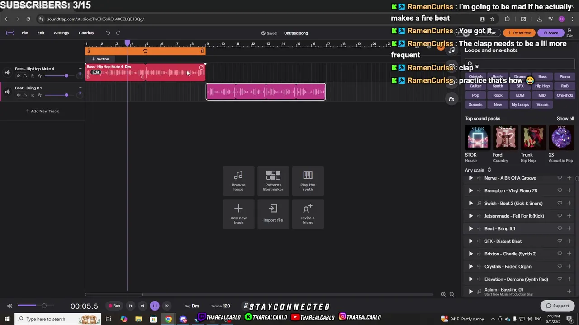Add a new Section
Viewport: 579px width, 325px height.
(100, 59)
